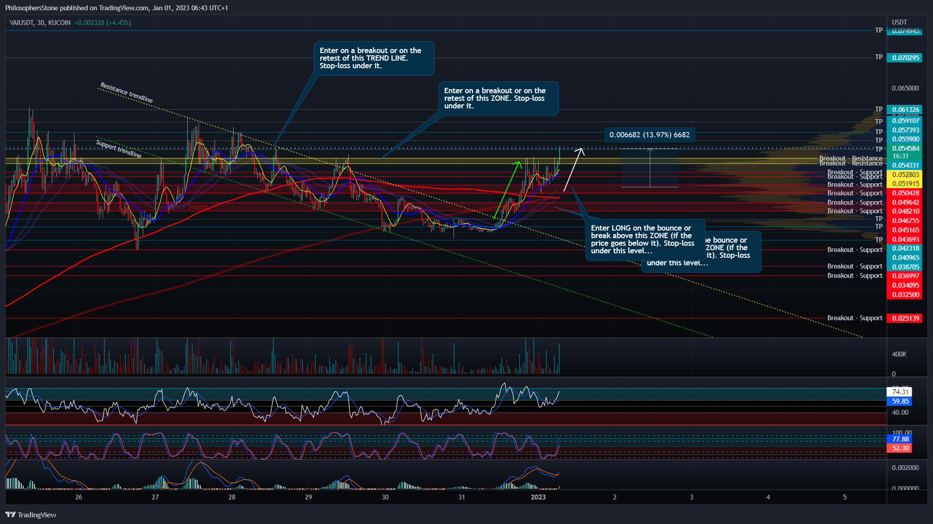Click the Resistance trendline label
Viewport: 933px width, 524px height.
(127, 92)
